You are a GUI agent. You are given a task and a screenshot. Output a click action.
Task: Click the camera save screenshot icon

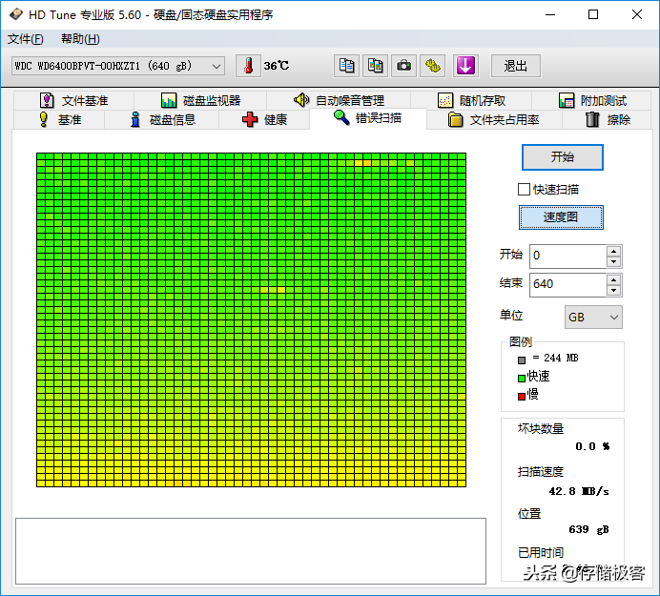click(x=403, y=66)
